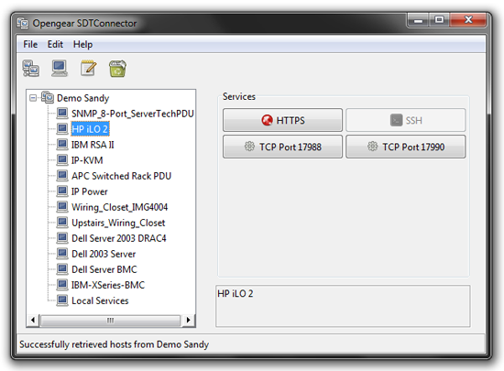Open the Edit menu
Image resolution: width=504 pixels, height=371 pixels.
(55, 44)
